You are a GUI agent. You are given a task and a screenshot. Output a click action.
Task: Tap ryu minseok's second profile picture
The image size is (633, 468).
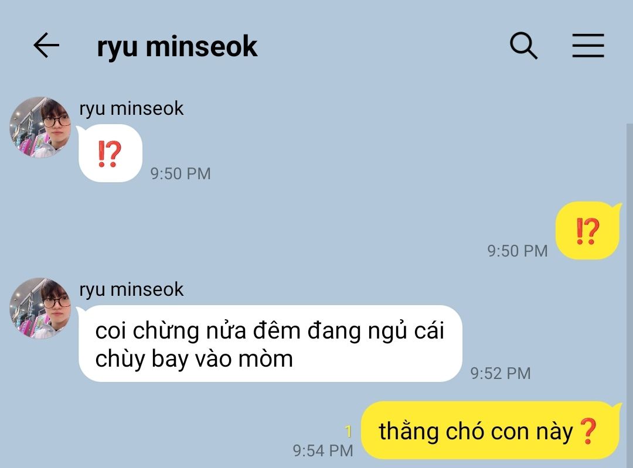point(40,308)
